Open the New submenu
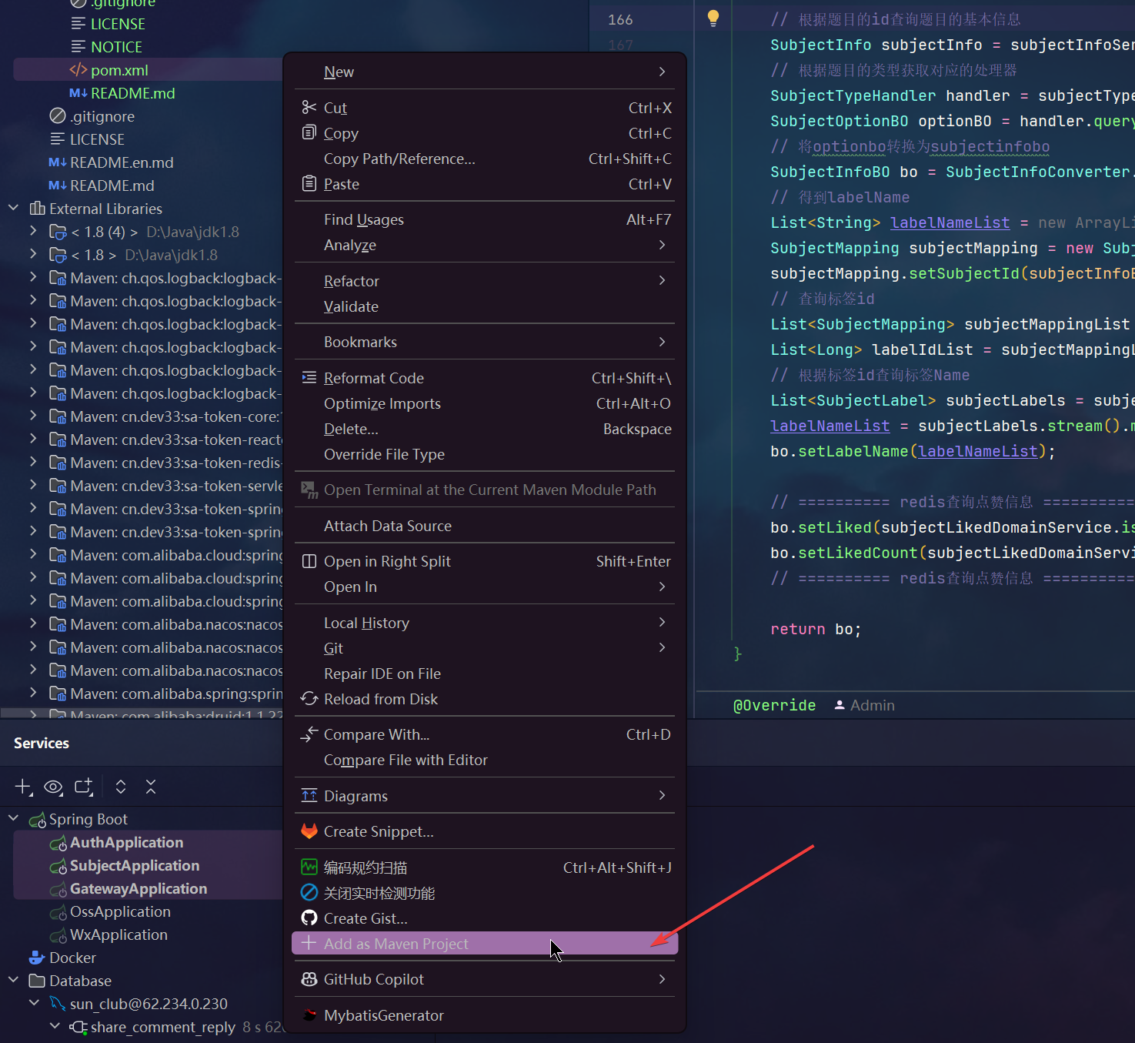Viewport: 1135px width, 1043px height. coord(485,72)
